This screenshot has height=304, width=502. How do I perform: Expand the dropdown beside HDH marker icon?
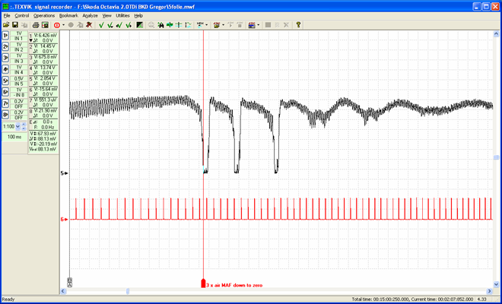206,24
